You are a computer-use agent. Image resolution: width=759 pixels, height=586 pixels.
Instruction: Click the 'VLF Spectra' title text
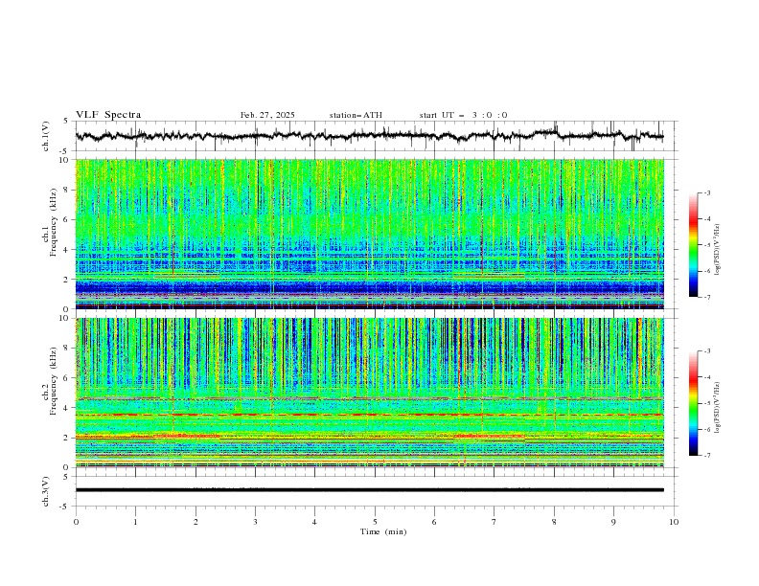pyautogui.click(x=108, y=115)
